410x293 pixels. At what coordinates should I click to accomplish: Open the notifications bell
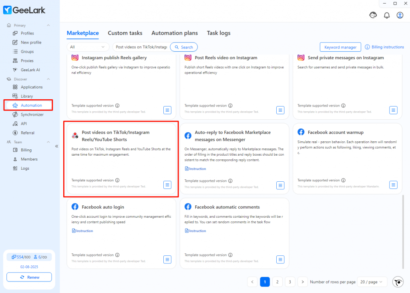pyautogui.click(x=387, y=16)
